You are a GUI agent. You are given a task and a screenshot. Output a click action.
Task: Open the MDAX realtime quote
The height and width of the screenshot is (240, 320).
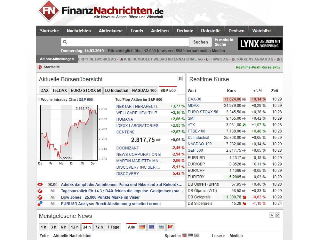pyautogui.click(x=193, y=106)
